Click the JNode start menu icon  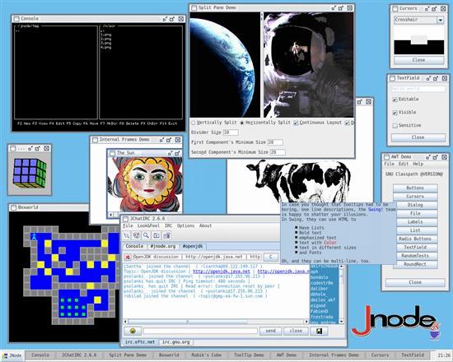(5, 355)
